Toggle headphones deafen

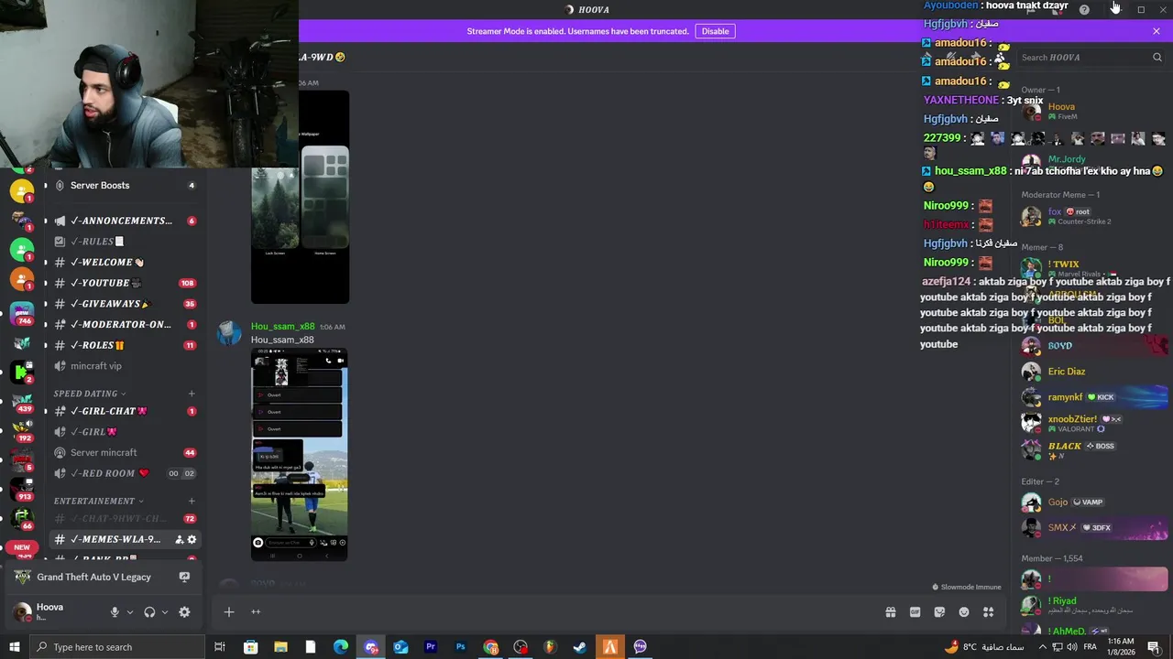149,612
